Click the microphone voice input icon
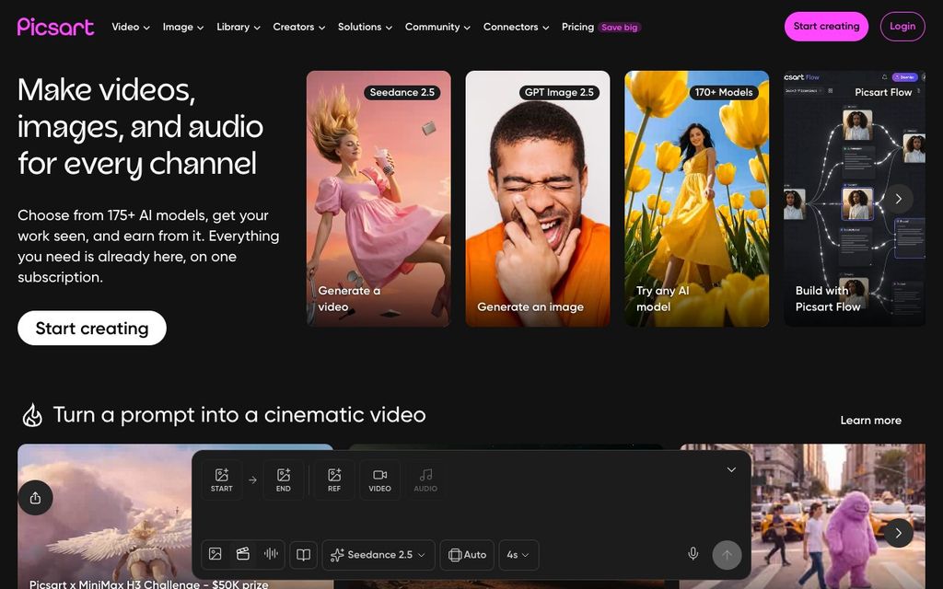Viewport: 943px width, 589px height. (693, 554)
